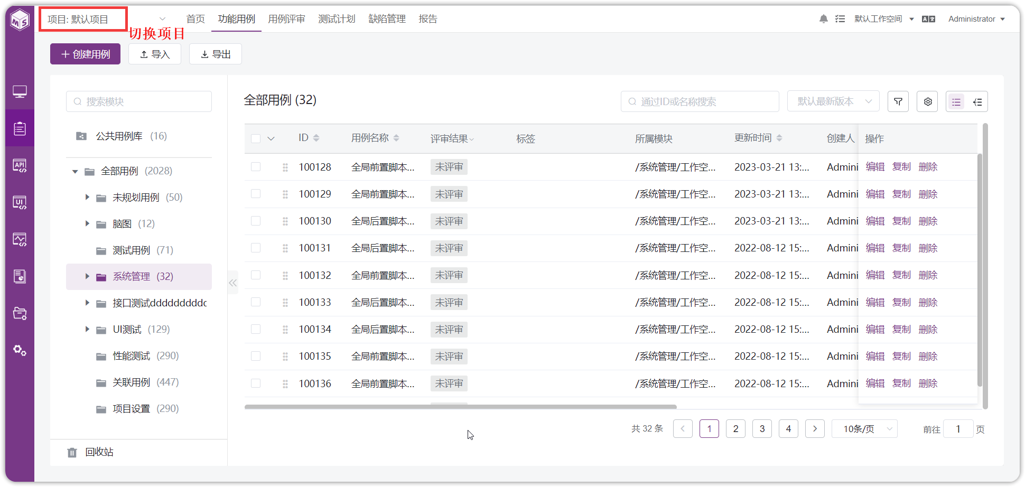Focus the 通过ID或名称搜索 search field

click(x=700, y=101)
